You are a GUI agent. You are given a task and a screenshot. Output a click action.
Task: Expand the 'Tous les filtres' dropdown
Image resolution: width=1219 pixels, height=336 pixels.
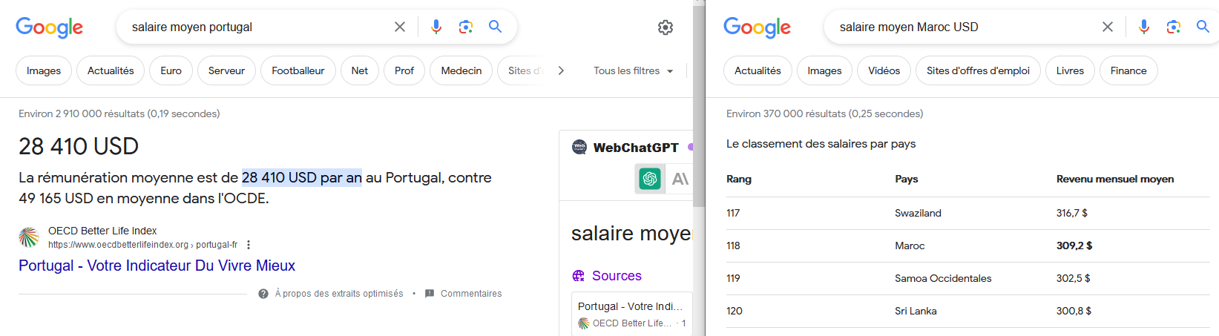click(634, 70)
